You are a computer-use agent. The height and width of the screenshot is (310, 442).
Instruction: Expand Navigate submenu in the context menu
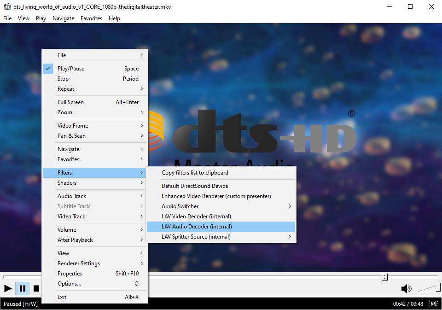click(95, 149)
